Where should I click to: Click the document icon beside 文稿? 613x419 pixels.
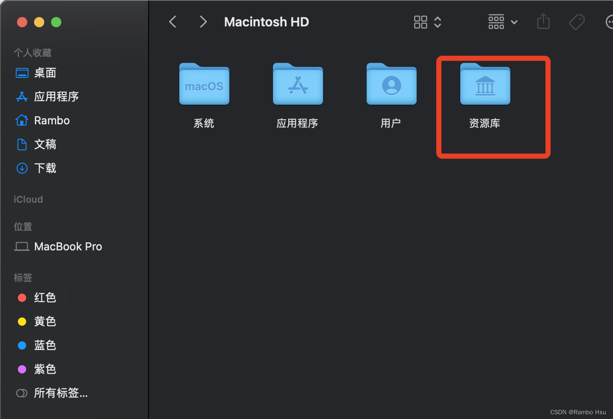(x=22, y=144)
